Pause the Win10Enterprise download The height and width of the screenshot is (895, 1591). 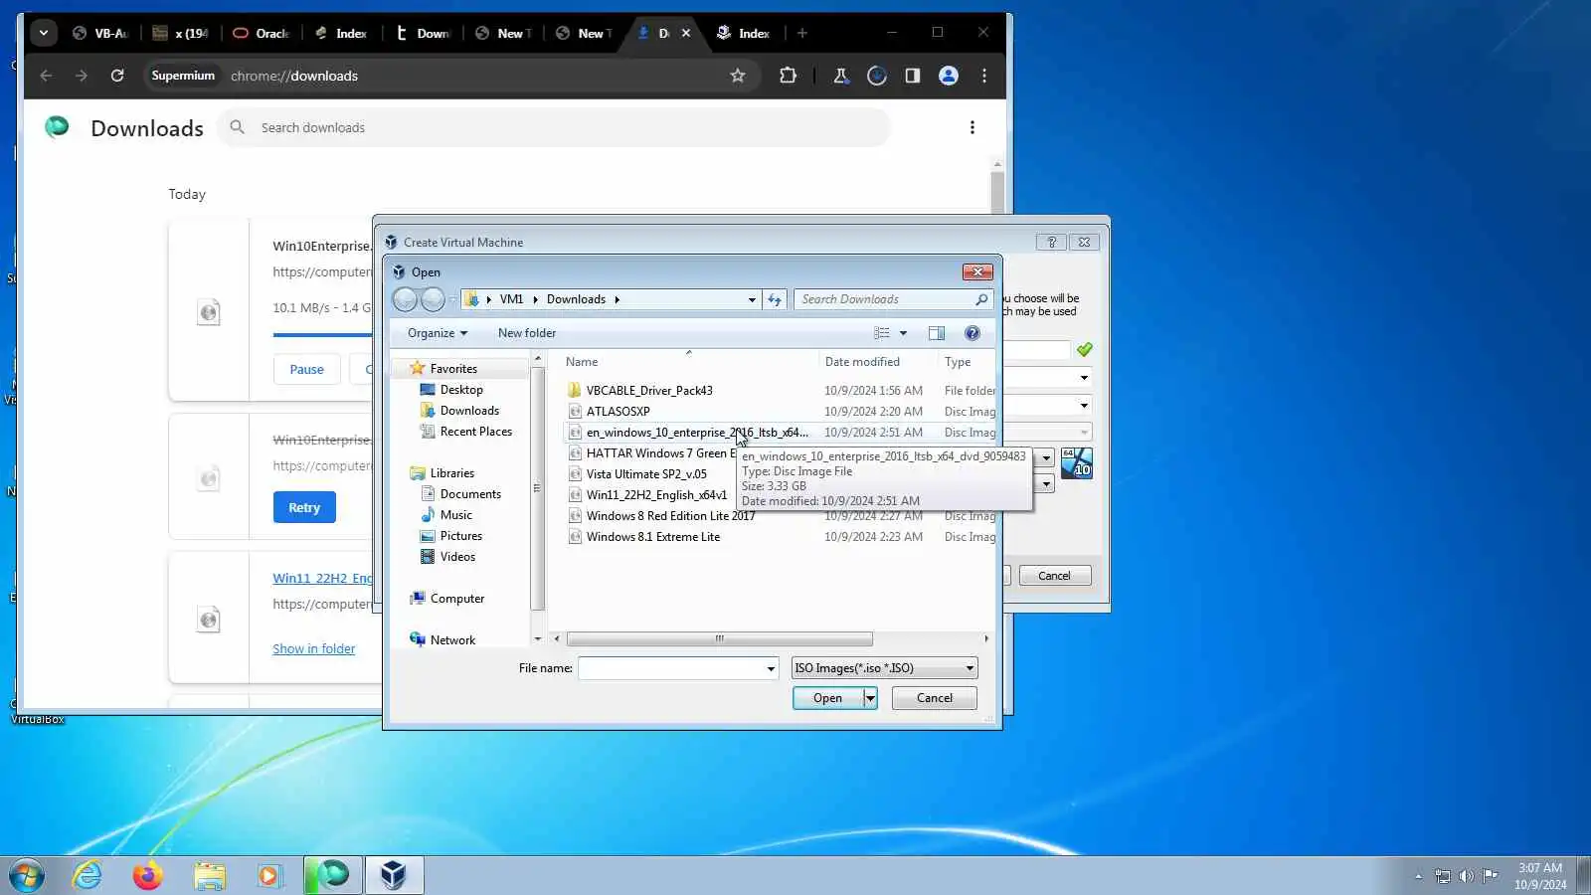click(x=306, y=369)
